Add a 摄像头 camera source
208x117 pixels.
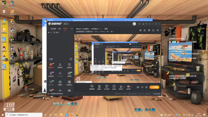point(99,87)
